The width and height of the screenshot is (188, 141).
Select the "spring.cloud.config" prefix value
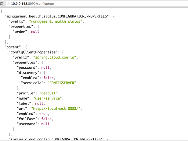point(55,57)
